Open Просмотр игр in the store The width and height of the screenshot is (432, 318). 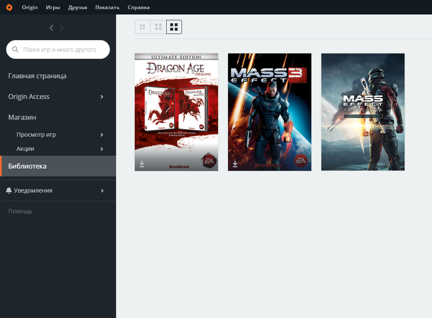tap(36, 135)
